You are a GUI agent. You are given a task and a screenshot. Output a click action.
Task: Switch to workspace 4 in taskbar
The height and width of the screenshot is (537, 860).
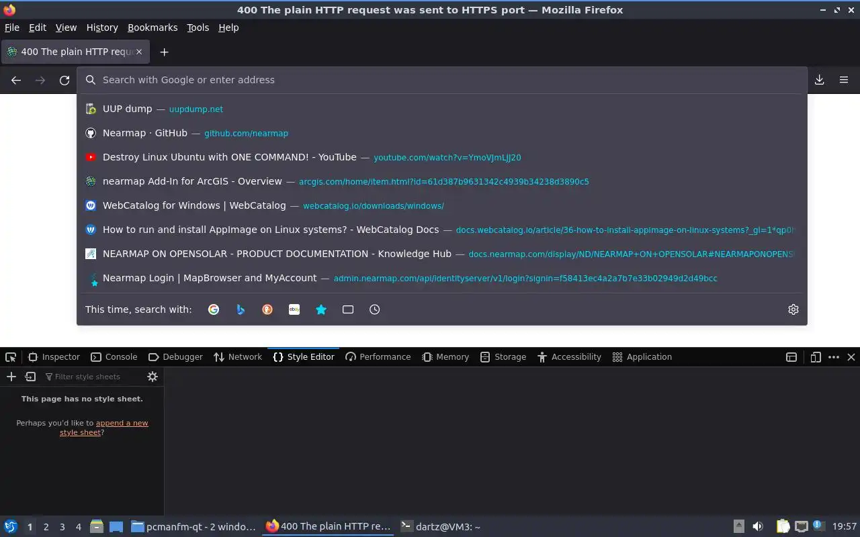click(78, 527)
